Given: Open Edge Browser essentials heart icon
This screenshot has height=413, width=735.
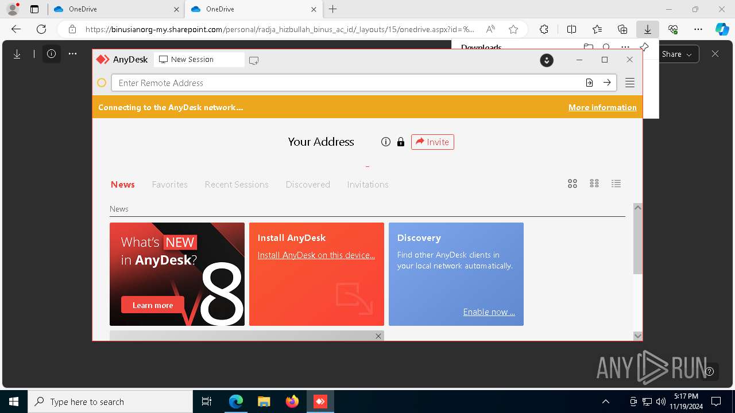Looking at the screenshot, I should (673, 29).
